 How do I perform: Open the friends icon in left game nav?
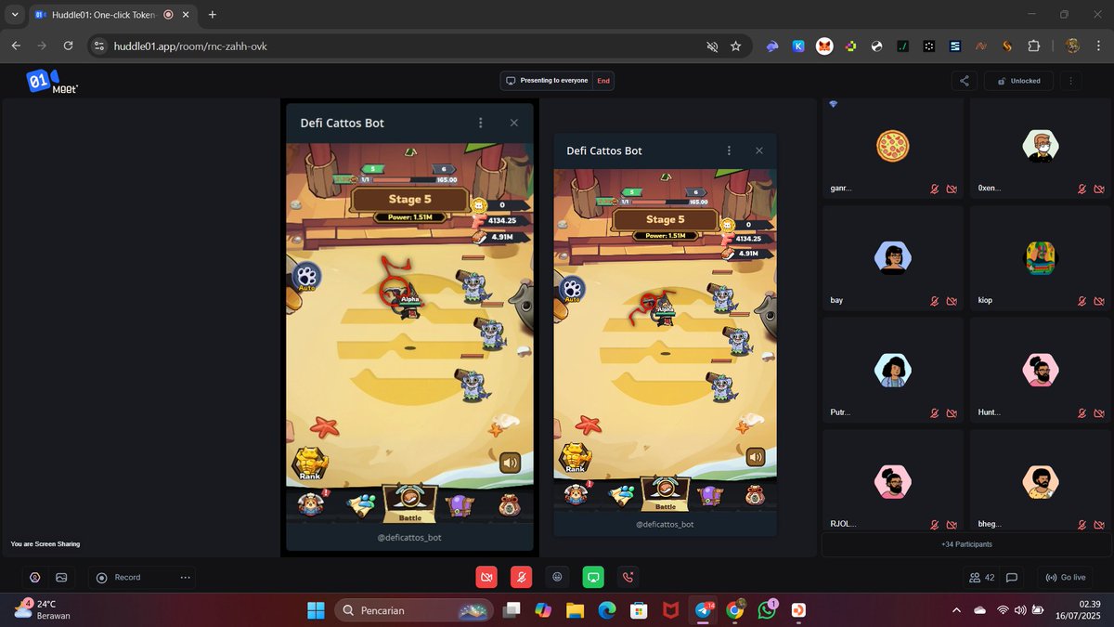pos(362,504)
